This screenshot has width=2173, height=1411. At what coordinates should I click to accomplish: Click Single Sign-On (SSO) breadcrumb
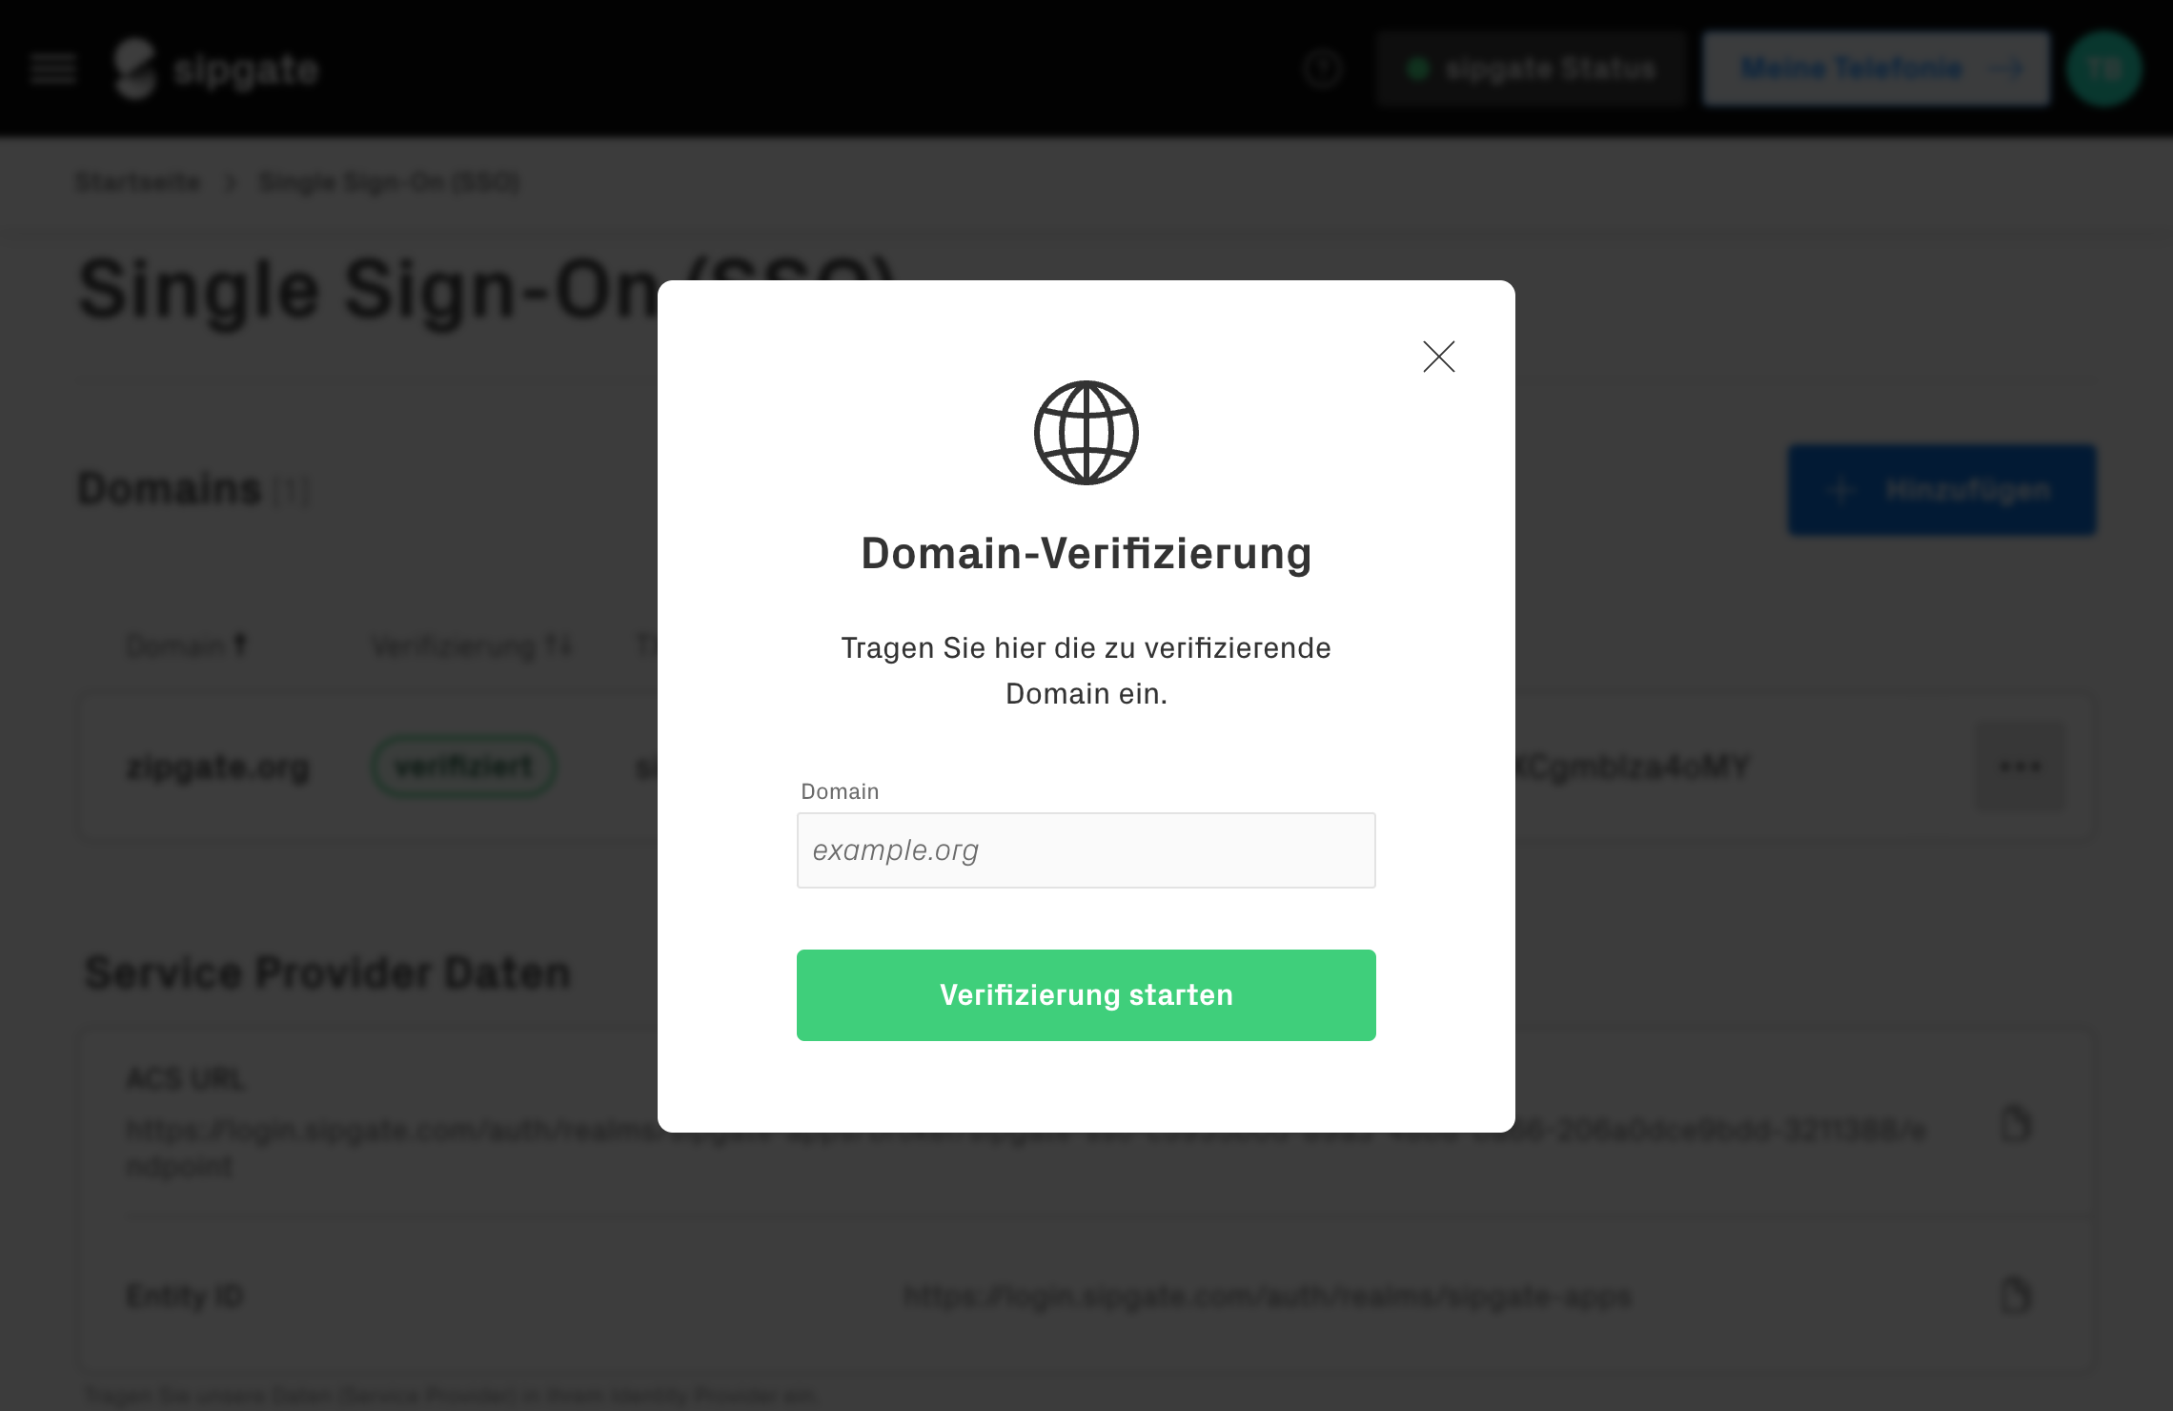pyautogui.click(x=390, y=182)
